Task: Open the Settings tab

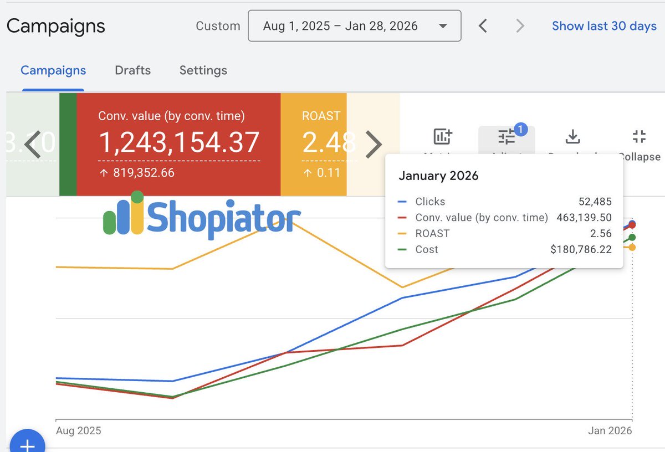Action: pyautogui.click(x=203, y=70)
